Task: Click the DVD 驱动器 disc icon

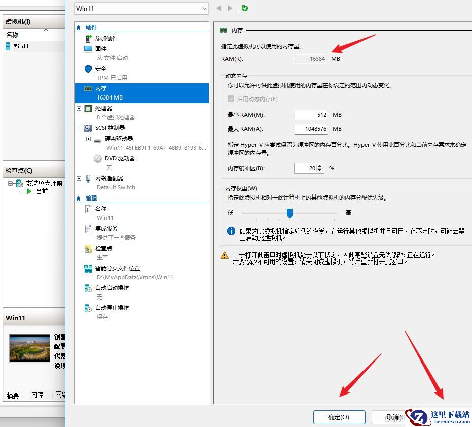Action: click(x=98, y=158)
